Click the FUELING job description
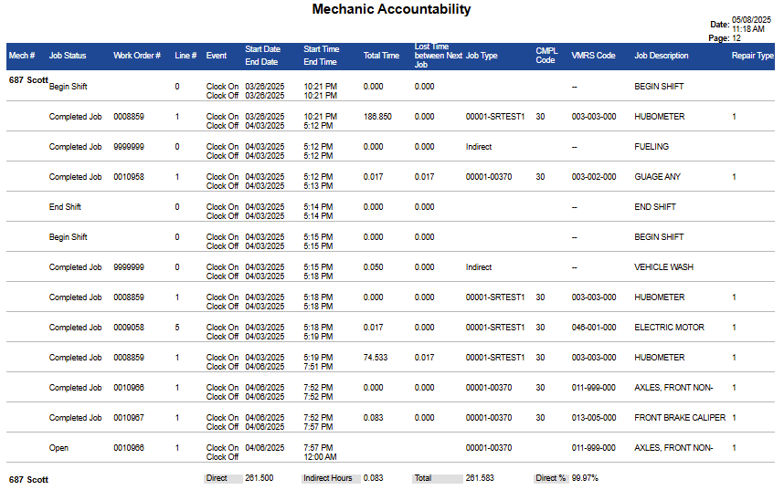Screen dimensions: 784x490 [x=652, y=147]
